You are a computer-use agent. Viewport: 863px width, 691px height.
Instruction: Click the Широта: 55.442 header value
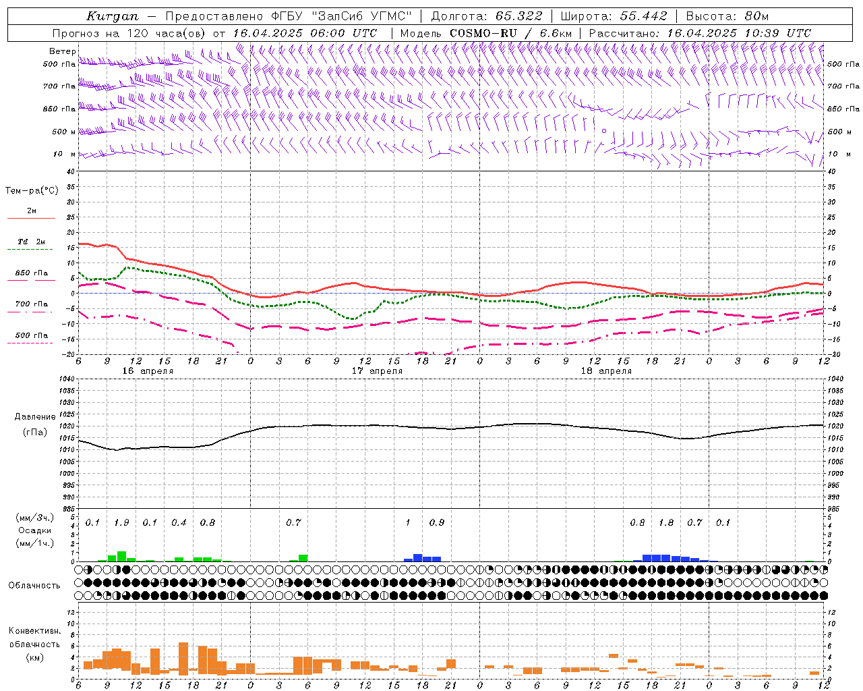coord(614,16)
